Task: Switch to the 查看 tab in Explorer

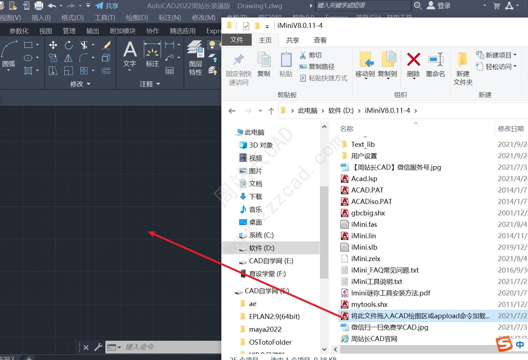Action: click(320, 40)
